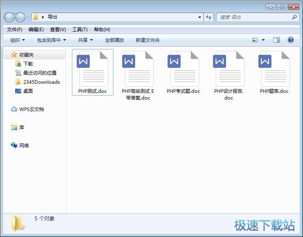The width and height of the screenshot is (303, 237).
Task: Select the PHP测试.doc file icon
Action: click(92, 69)
